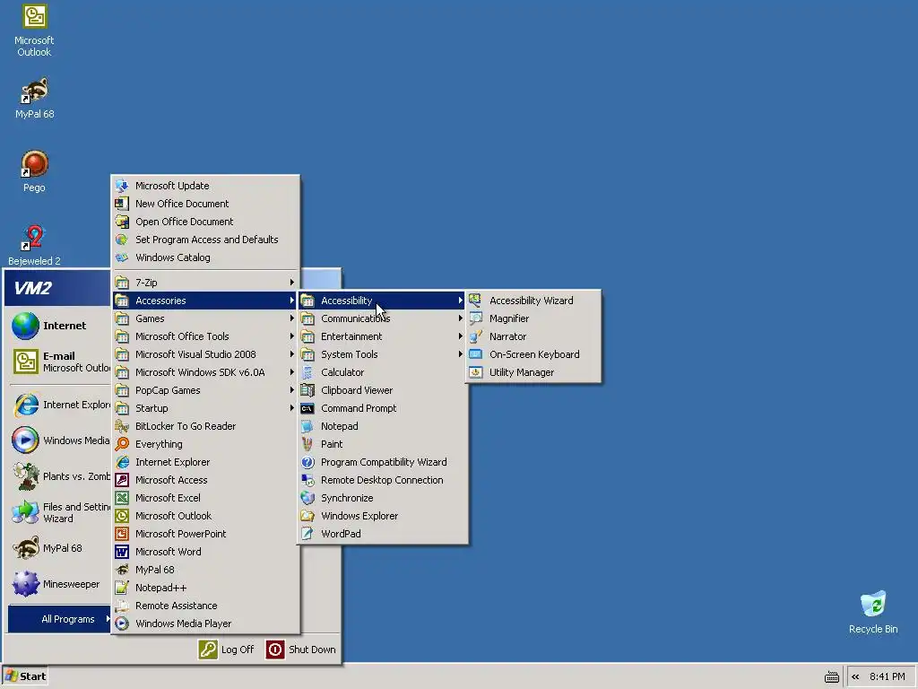
Task: Click the 8:41 PM clock
Action: pyautogui.click(x=887, y=676)
